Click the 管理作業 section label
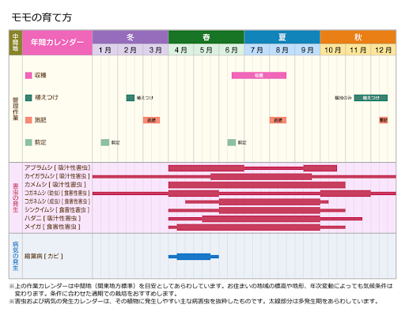 [16, 109]
